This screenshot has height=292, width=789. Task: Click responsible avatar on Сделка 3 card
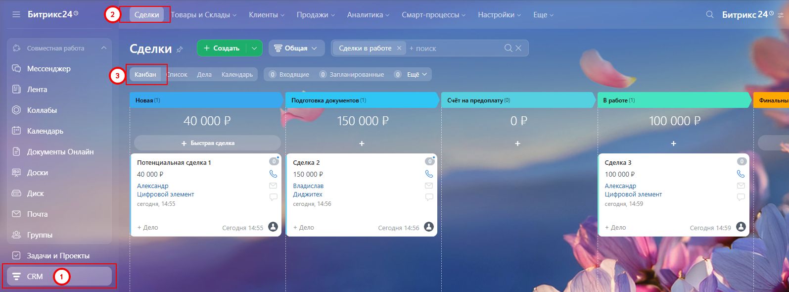point(741,227)
